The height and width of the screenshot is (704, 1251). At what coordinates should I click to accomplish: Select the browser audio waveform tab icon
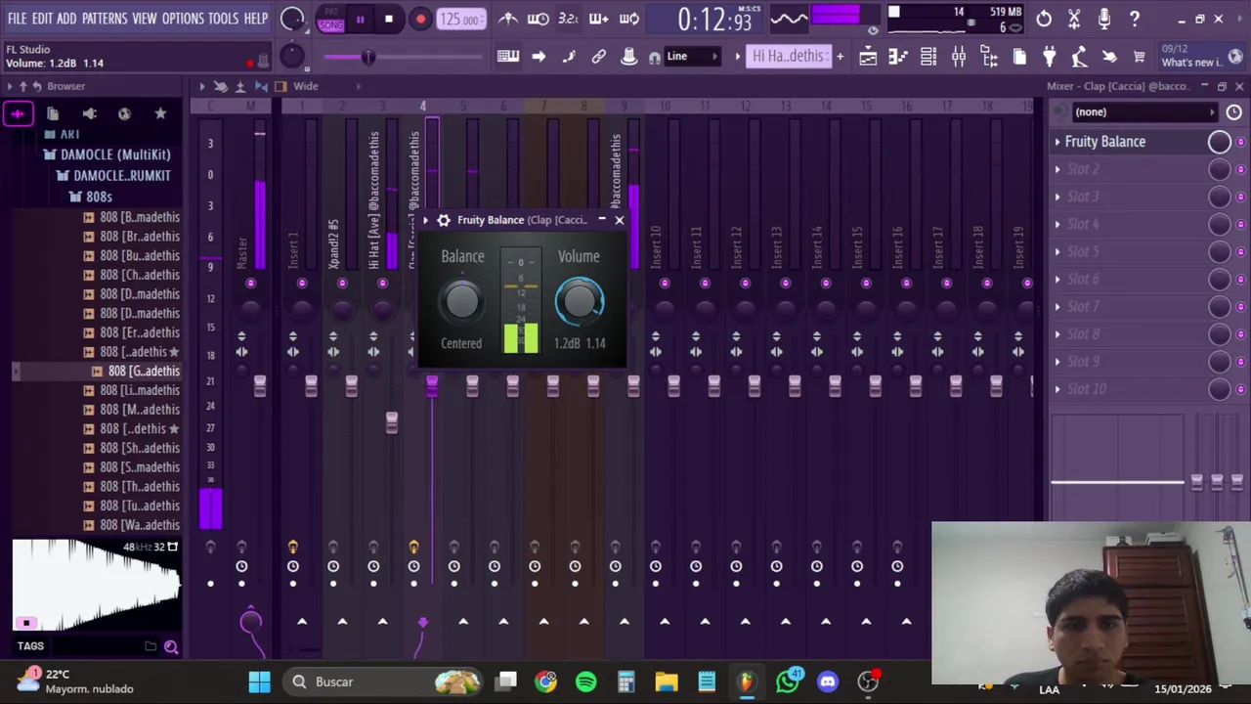(18, 114)
